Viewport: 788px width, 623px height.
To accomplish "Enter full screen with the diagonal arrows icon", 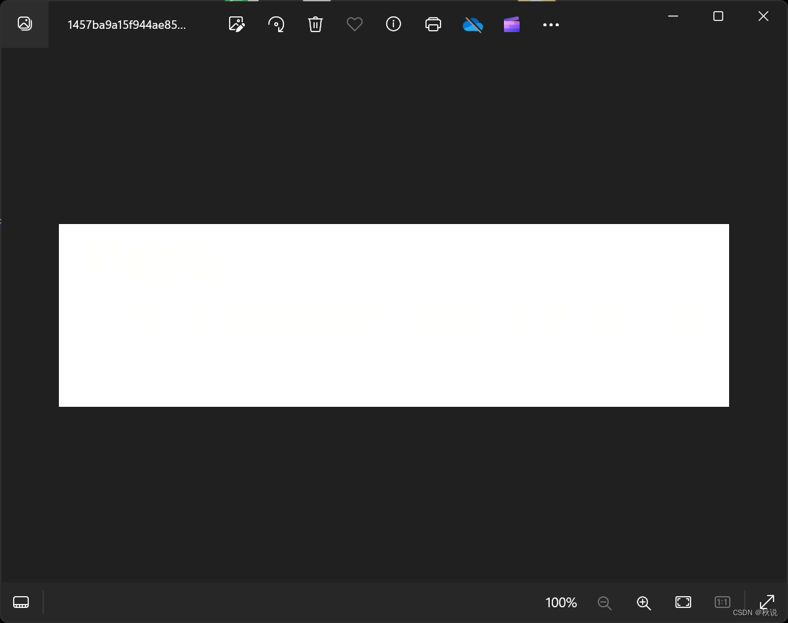I will (x=767, y=602).
